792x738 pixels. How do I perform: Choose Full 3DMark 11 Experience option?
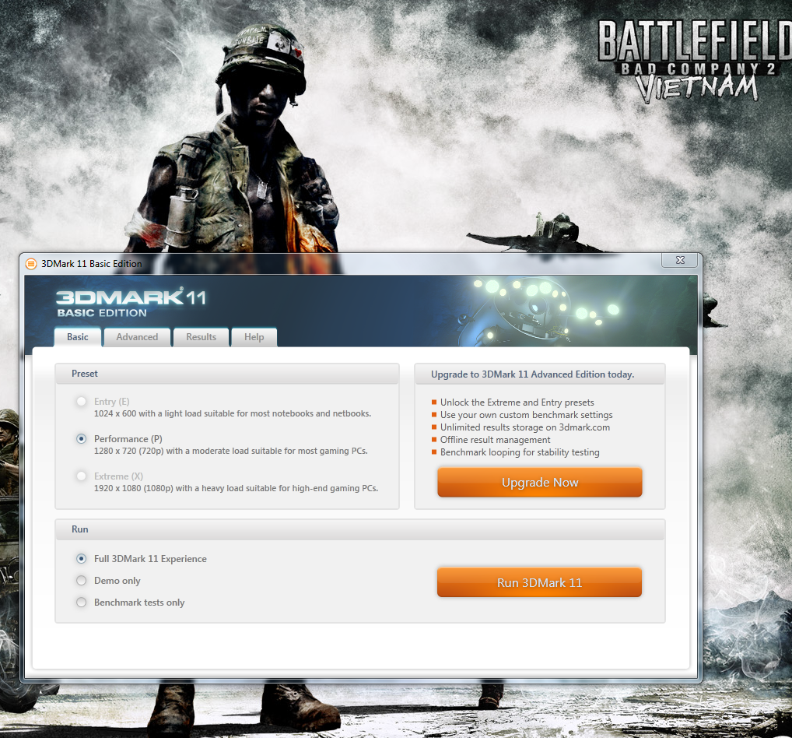(82, 558)
